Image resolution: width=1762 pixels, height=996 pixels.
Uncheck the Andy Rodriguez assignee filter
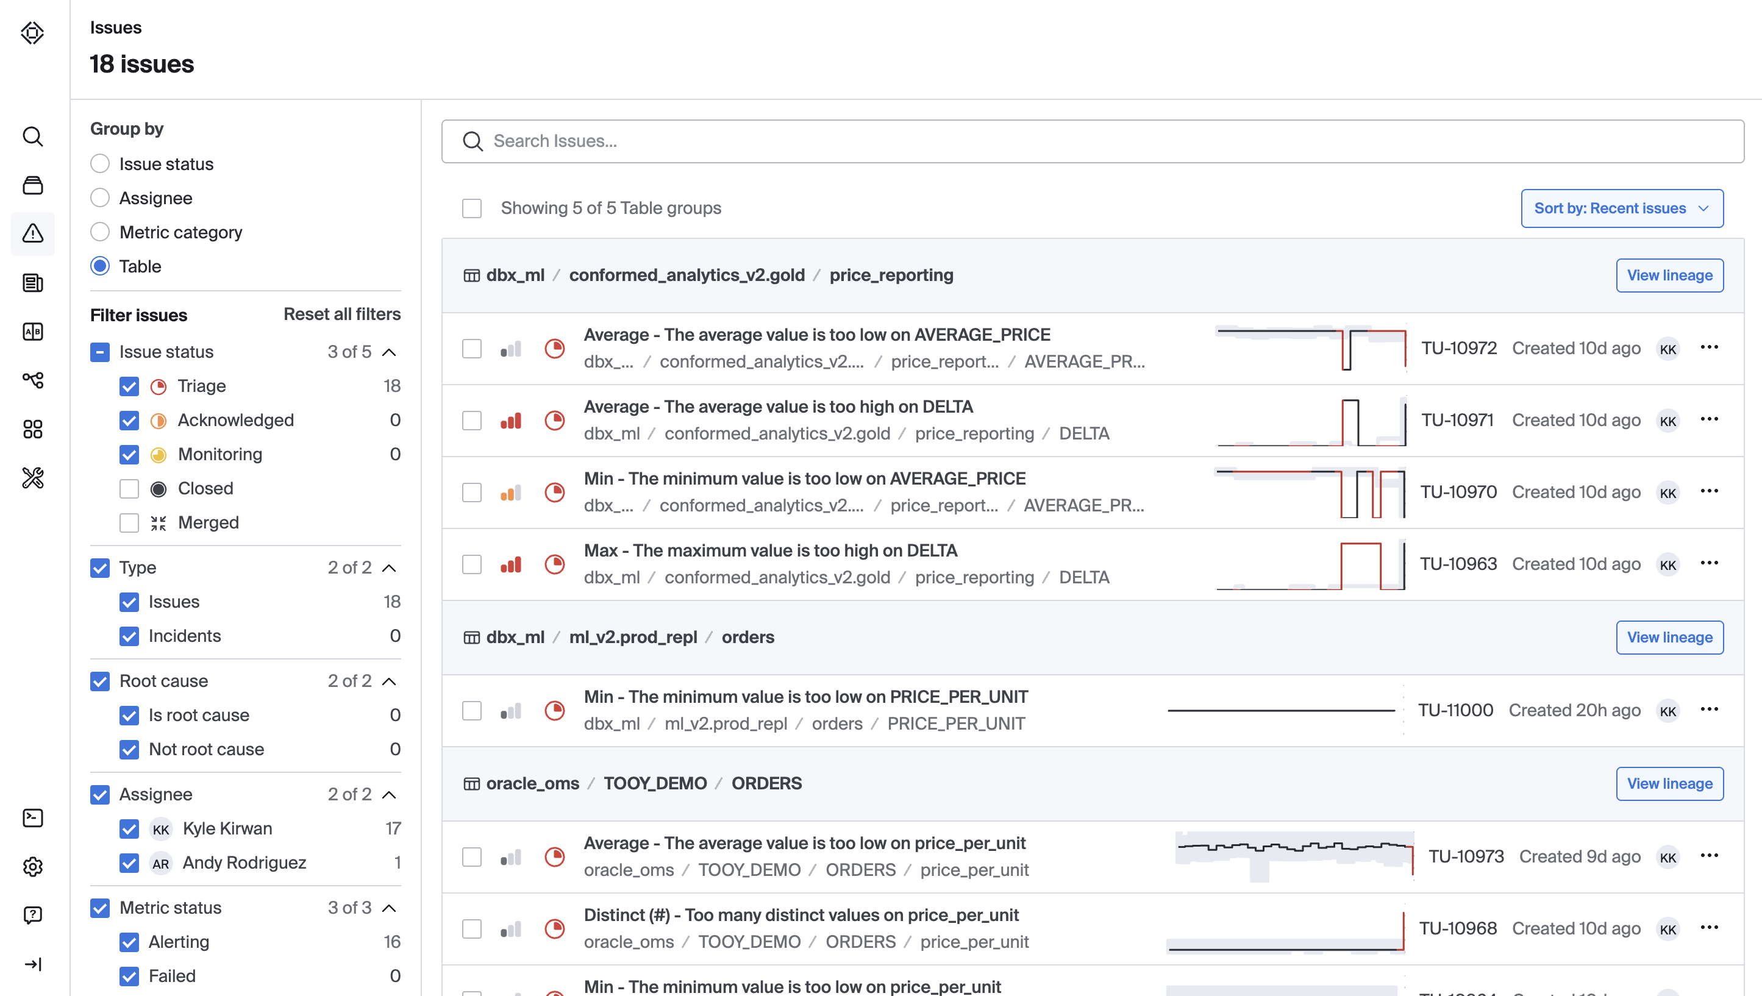[x=129, y=863]
